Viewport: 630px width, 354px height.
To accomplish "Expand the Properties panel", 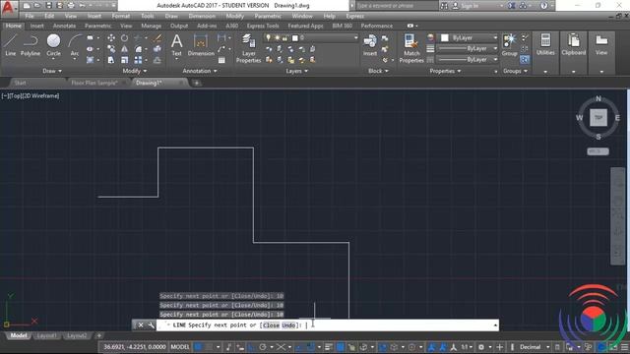I will (x=445, y=71).
